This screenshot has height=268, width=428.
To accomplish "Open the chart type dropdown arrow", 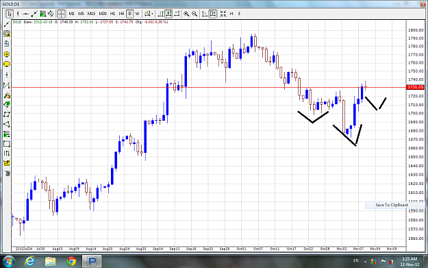I will [x=152, y=14].
